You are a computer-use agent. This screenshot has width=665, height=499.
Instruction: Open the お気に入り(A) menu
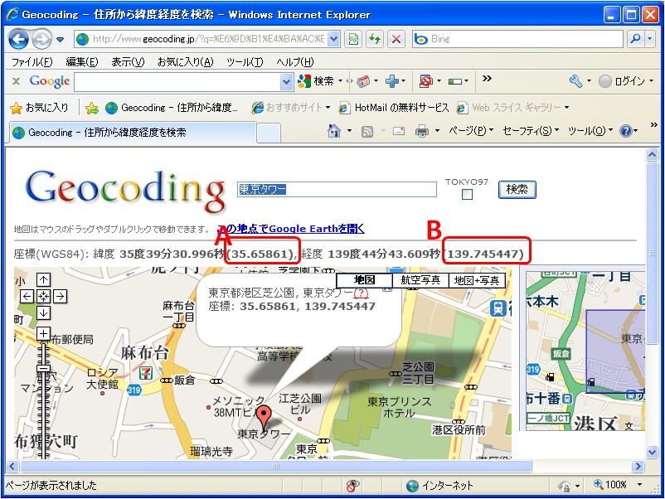click(x=186, y=62)
